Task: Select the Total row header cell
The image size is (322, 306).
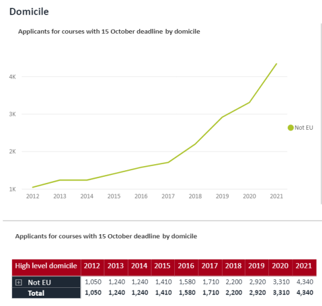Action: (46, 293)
